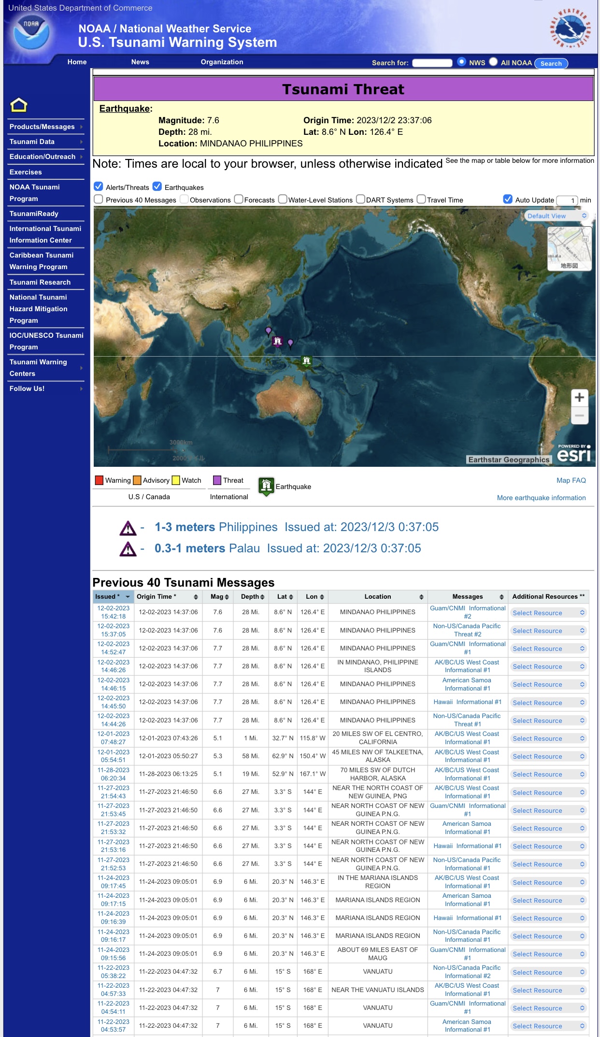Image resolution: width=600 pixels, height=1037 pixels.
Task: Open the 1-3 meters Philippines threat link
Action: 297,527
